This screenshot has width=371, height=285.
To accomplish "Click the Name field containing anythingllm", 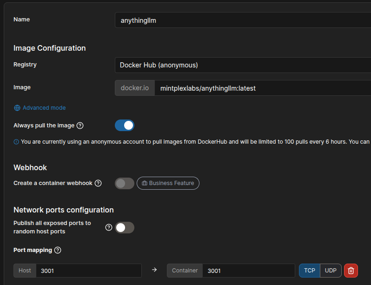I will [242, 20].
